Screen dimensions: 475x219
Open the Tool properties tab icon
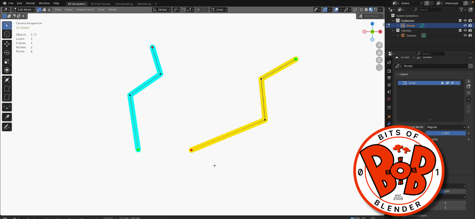point(389,62)
